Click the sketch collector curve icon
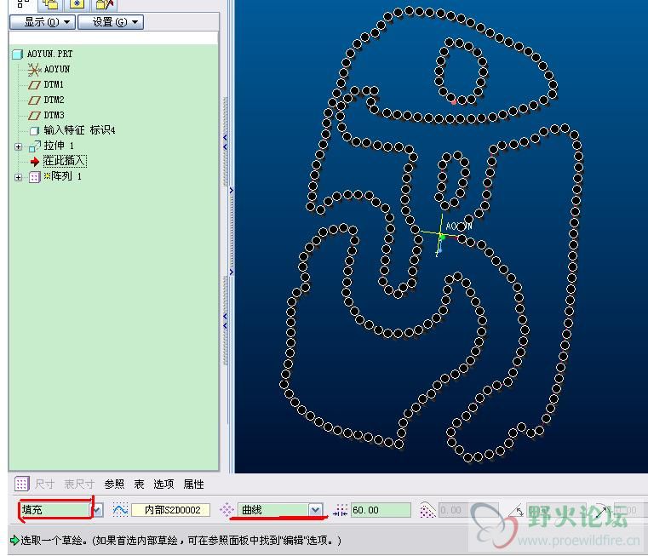 (120, 510)
